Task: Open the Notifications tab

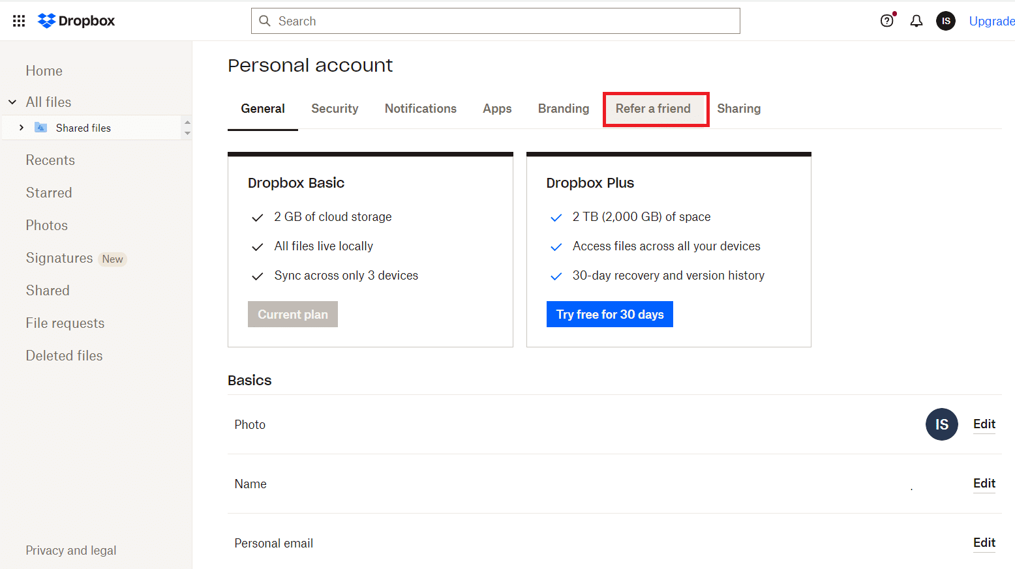Action: 421,109
